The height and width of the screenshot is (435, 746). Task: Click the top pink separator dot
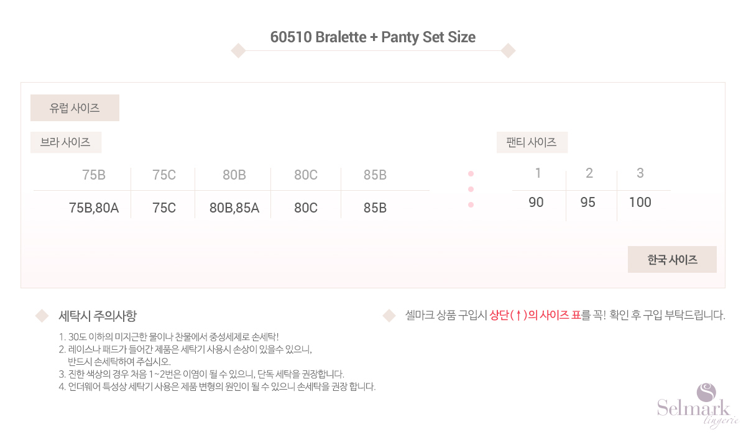(471, 173)
